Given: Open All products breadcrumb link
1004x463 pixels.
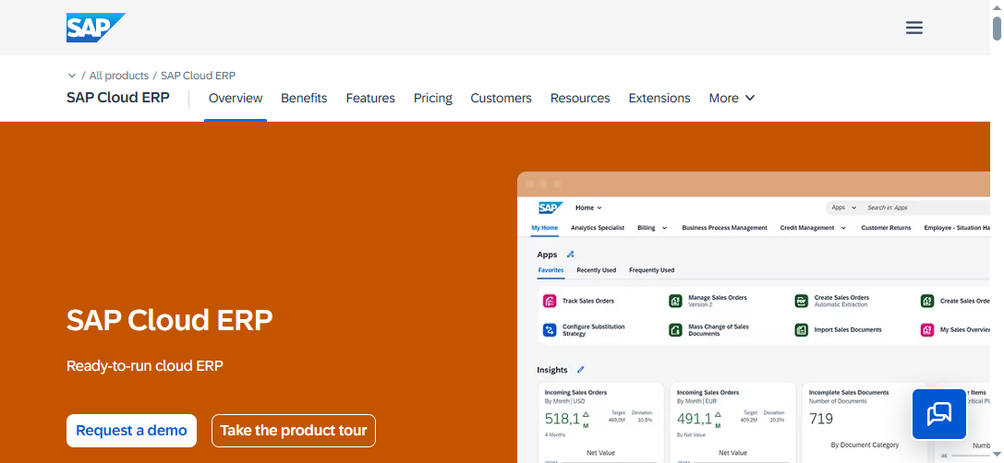Looking at the screenshot, I should (118, 76).
